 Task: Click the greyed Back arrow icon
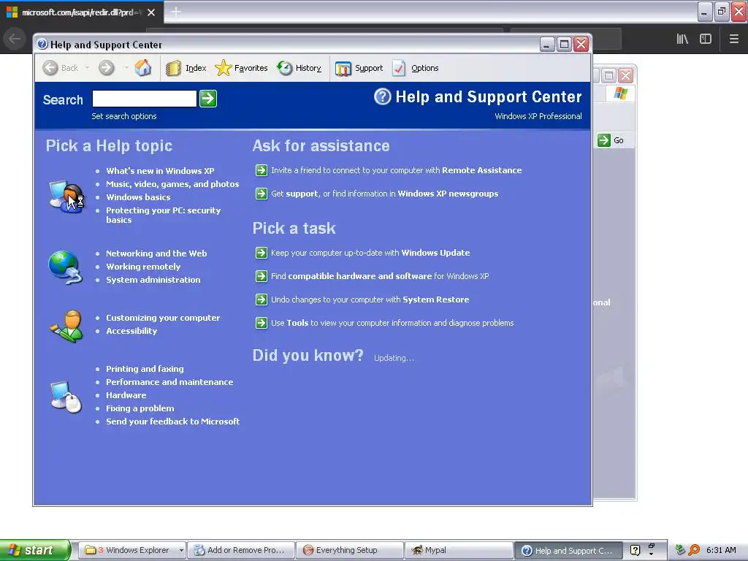click(x=50, y=68)
